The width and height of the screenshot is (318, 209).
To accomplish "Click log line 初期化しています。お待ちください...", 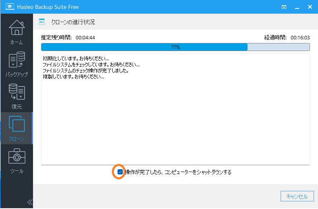I will point(76,59).
